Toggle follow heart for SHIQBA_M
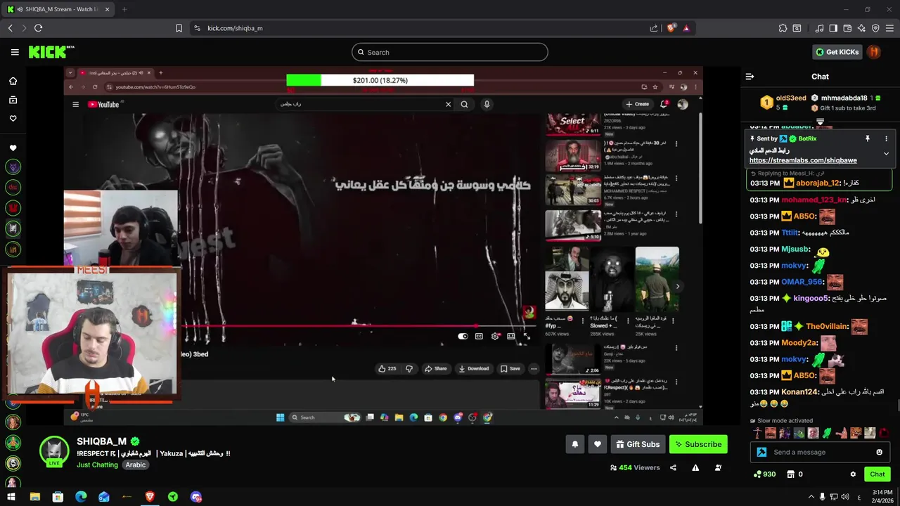This screenshot has height=506, width=900. (598, 444)
